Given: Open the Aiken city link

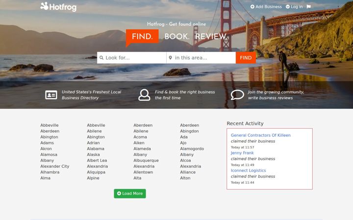Looking at the screenshot, I should coord(139,143).
